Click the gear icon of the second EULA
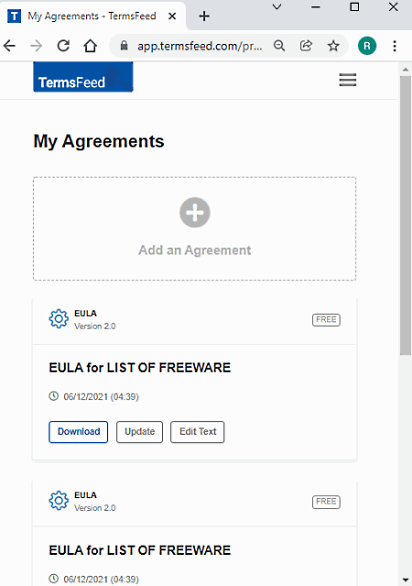This screenshot has width=412, height=586. pyautogui.click(x=59, y=501)
